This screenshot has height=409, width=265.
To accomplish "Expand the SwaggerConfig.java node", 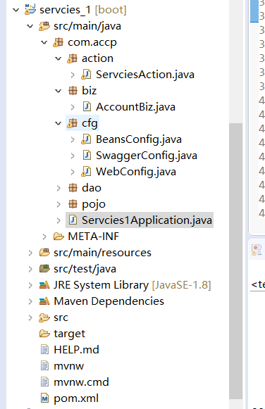I will pos(73,156).
